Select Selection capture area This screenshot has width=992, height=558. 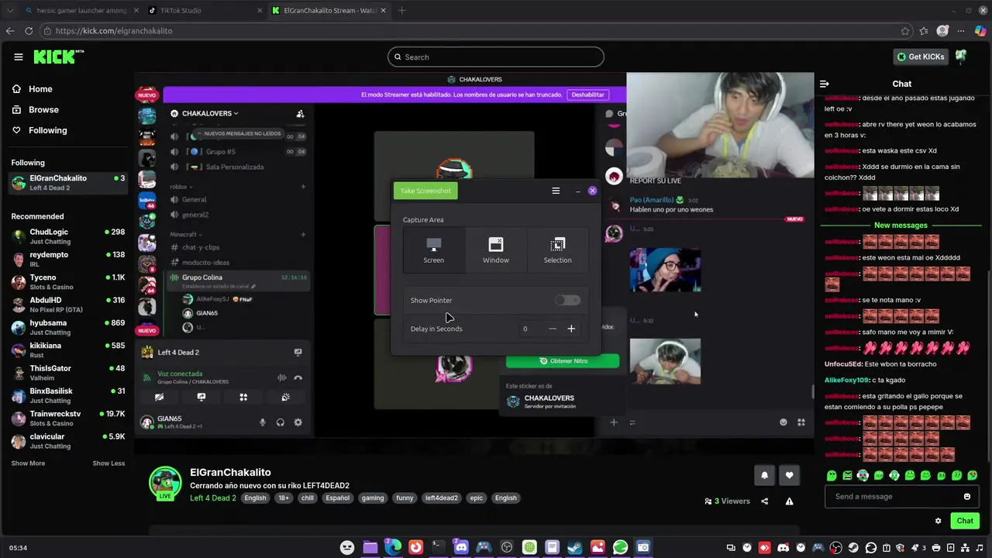tap(557, 250)
